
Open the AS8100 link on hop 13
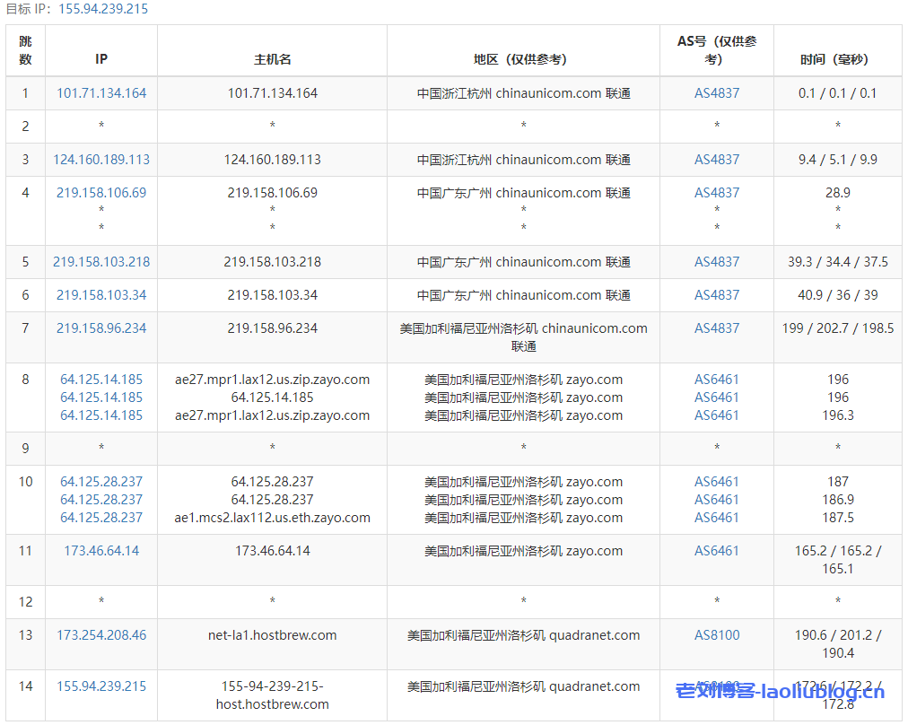tap(716, 634)
